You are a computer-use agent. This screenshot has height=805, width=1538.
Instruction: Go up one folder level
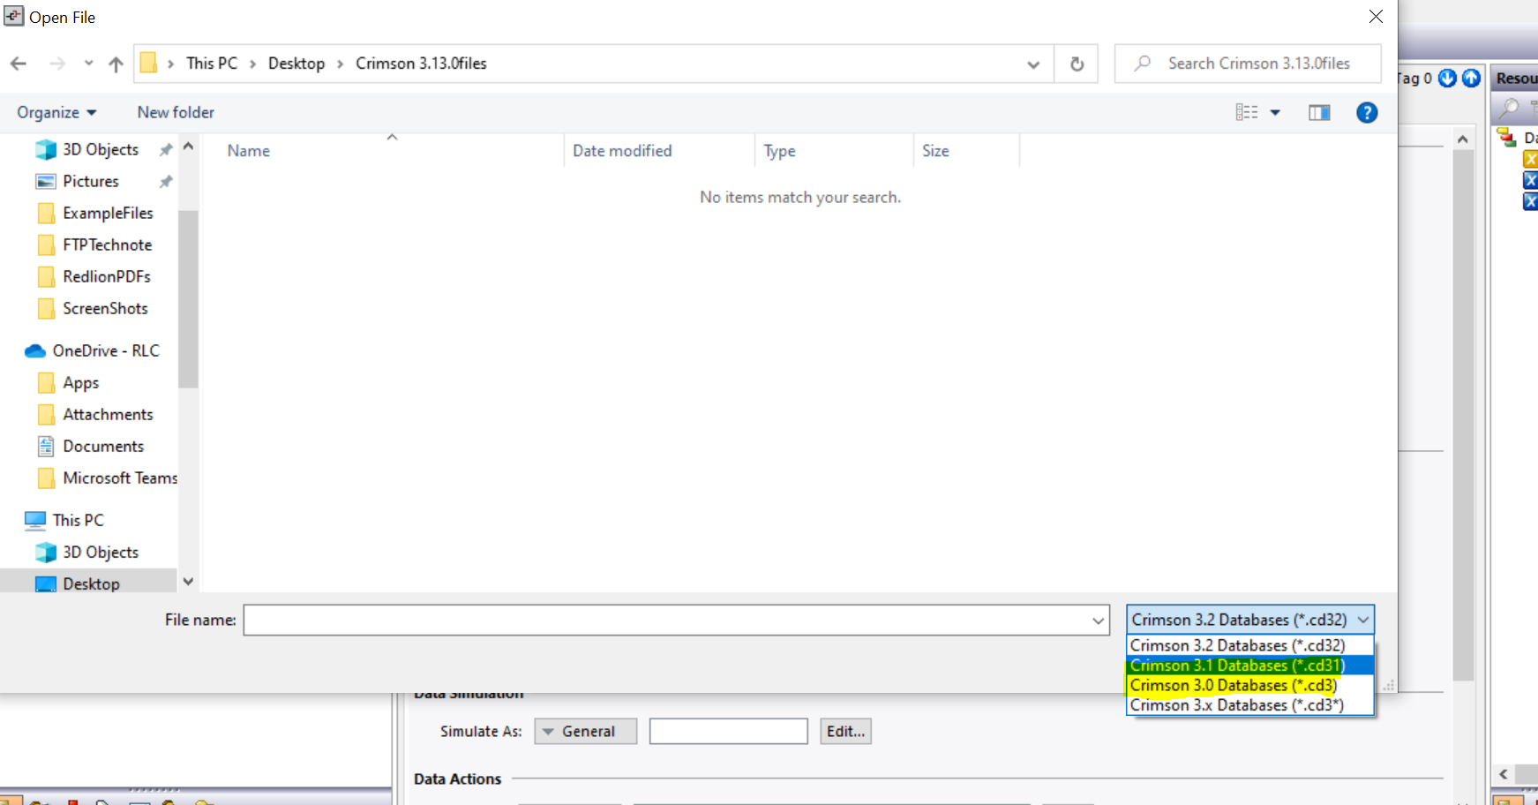(x=116, y=64)
